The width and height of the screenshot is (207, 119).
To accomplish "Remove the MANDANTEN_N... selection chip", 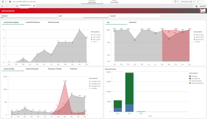I will [34, 6].
